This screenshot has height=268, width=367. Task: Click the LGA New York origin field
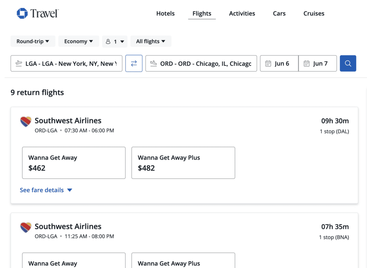71,64
